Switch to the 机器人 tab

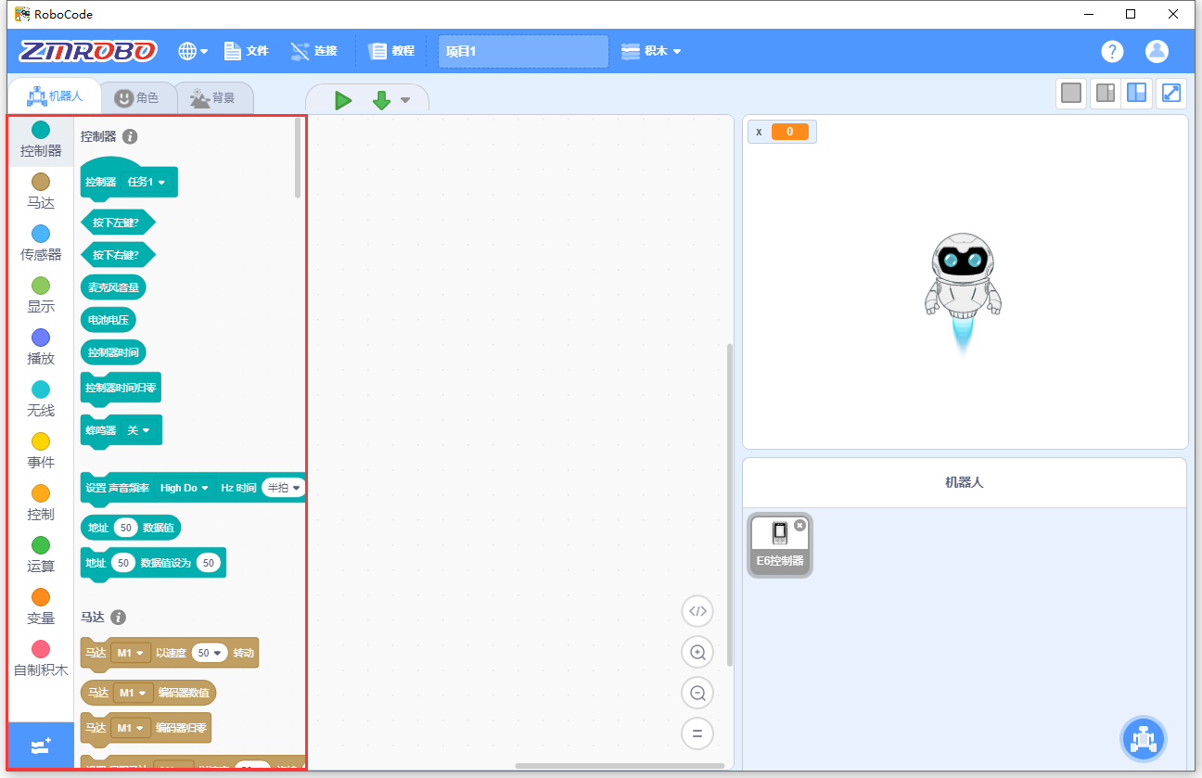[55, 96]
